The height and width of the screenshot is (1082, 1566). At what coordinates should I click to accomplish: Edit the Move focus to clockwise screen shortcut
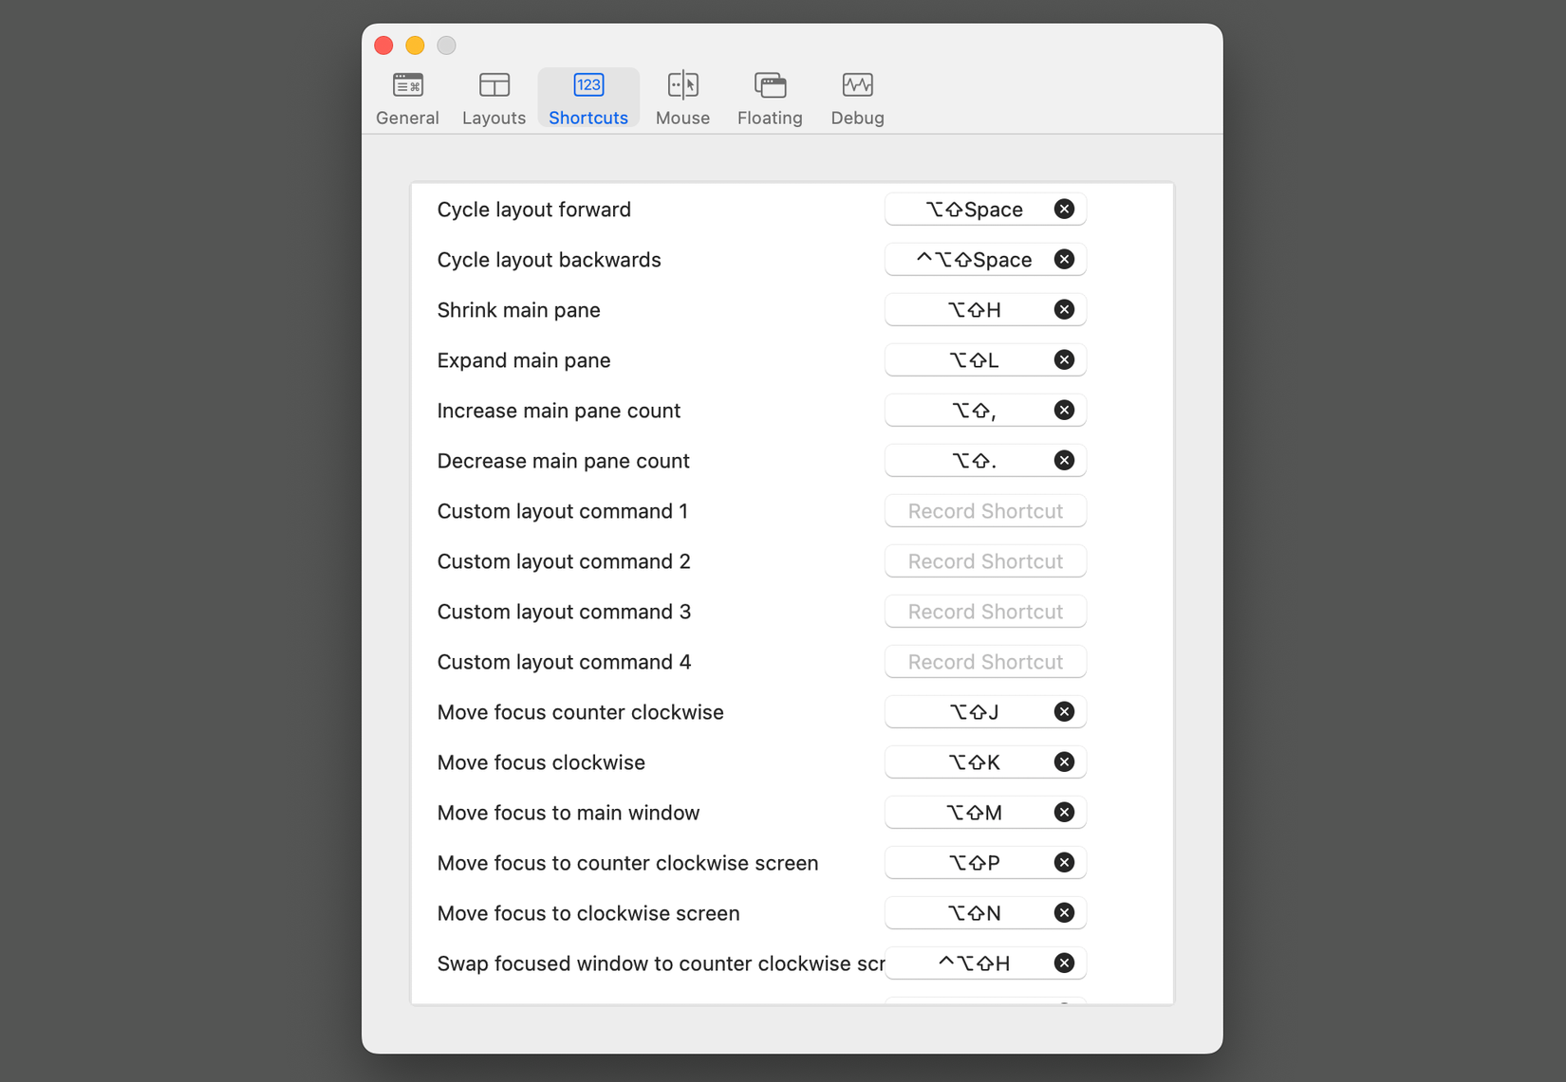(973, 913)
